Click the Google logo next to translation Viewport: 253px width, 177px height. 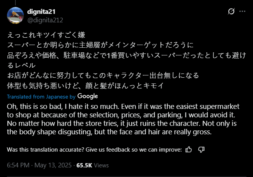click(87, 96)
